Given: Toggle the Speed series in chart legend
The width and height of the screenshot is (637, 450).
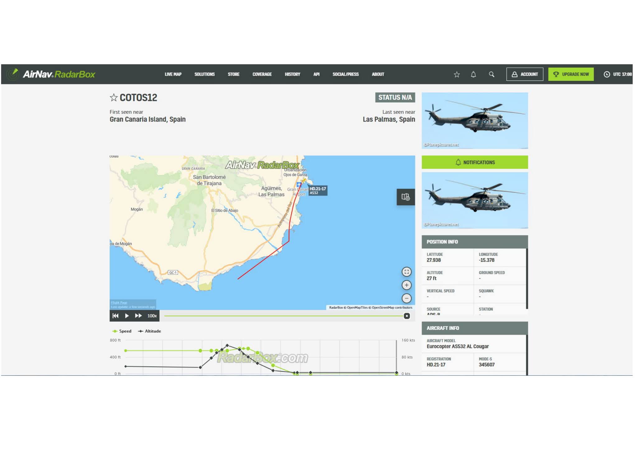Looking at the screenshot, I should (122, 331).
